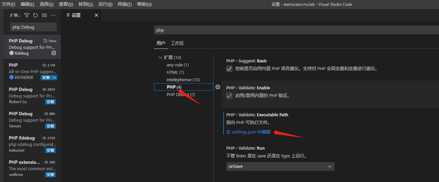439x182 pixels.
Task: Open Xdebug PHP Debug manage gear
Action: 54,53
